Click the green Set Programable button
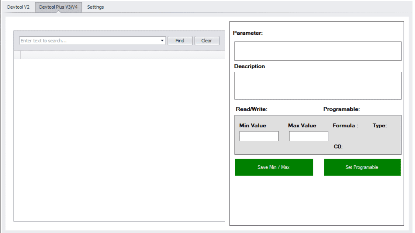This screenshot has height=233, width=415. pyautogui.click(x=362, y=167)
